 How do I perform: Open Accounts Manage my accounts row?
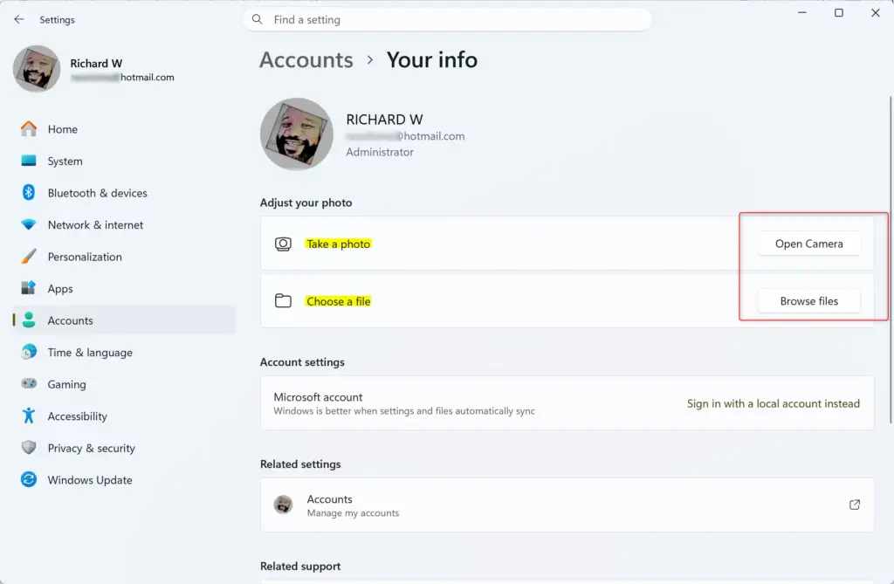567,505
